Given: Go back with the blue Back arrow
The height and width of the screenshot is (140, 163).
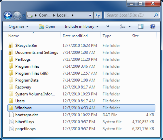Looking at the screenshot, I should click(x=8, y=16).
